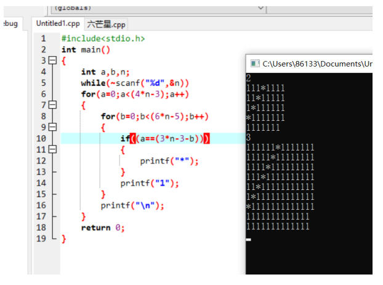Click line number 5 in the gutter

point(44,83)
